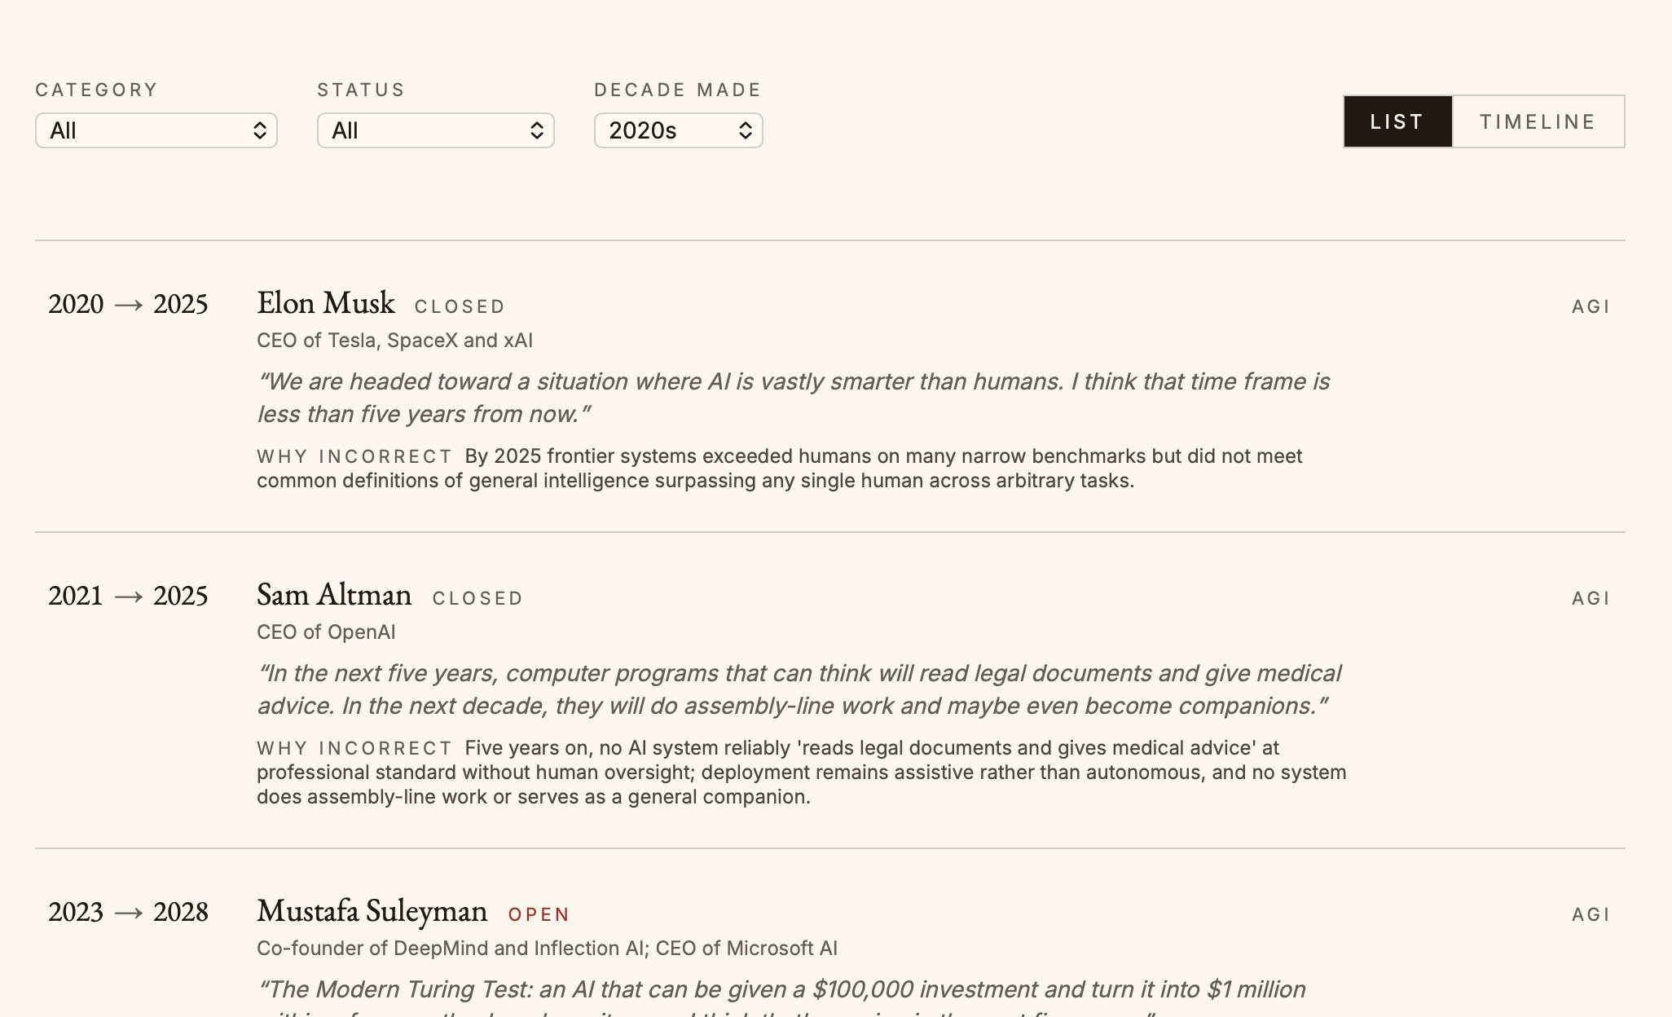
Task: Change the Decade Made dropdown from 2020s
Action: [x=679, y=130]
